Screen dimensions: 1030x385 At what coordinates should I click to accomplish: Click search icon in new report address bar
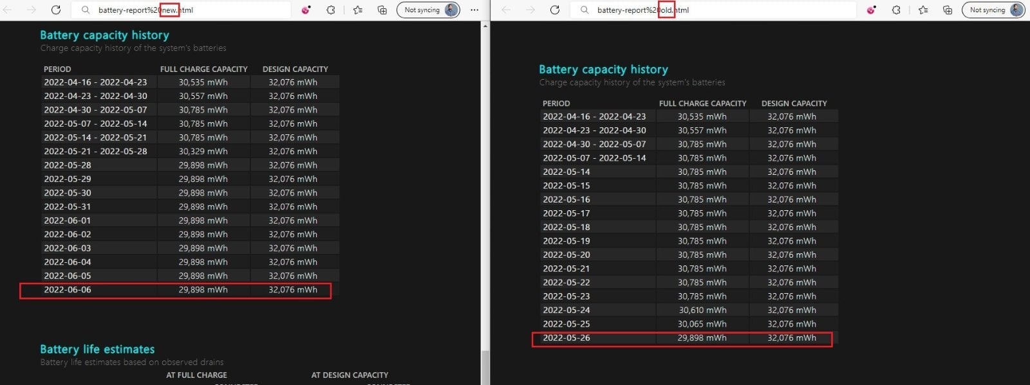(x=85, y=10)
